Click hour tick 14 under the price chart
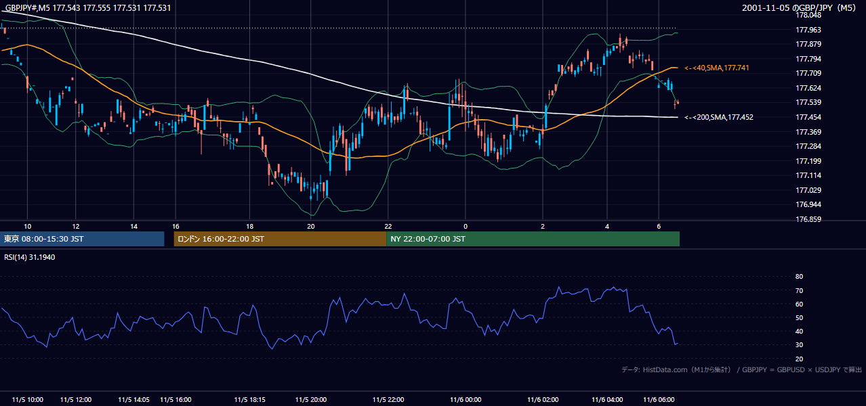Screen dimensions: 866x406 point(134,226)
